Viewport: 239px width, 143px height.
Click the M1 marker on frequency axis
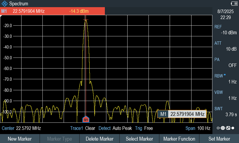click(86, 119)
